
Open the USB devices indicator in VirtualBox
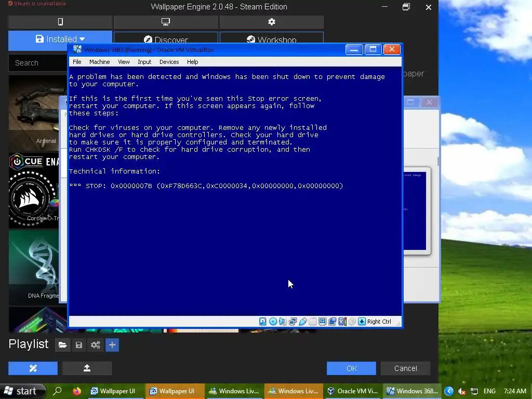[303, 321]
